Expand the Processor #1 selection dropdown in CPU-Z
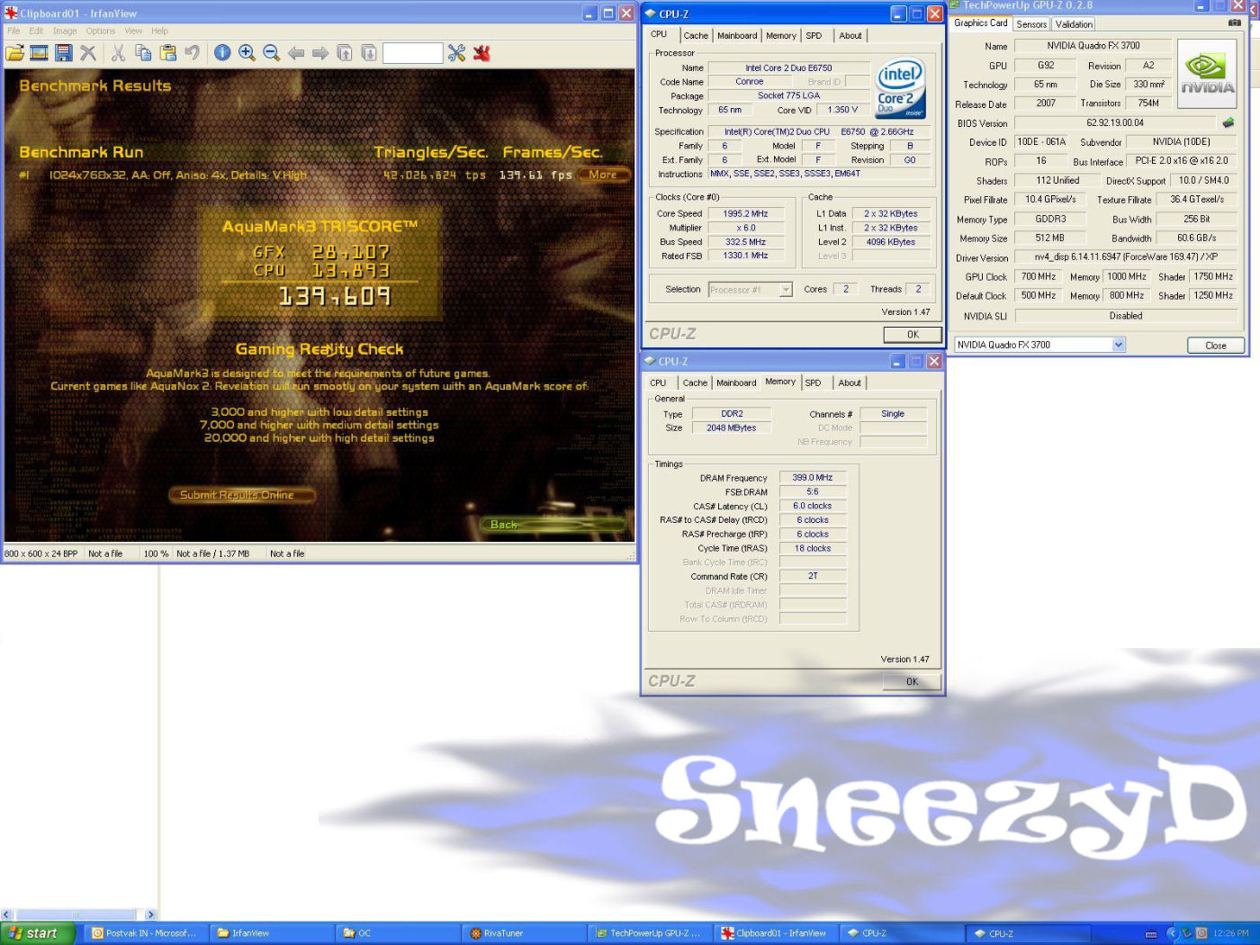The image size is (1260, 945). tap(786, 290)
